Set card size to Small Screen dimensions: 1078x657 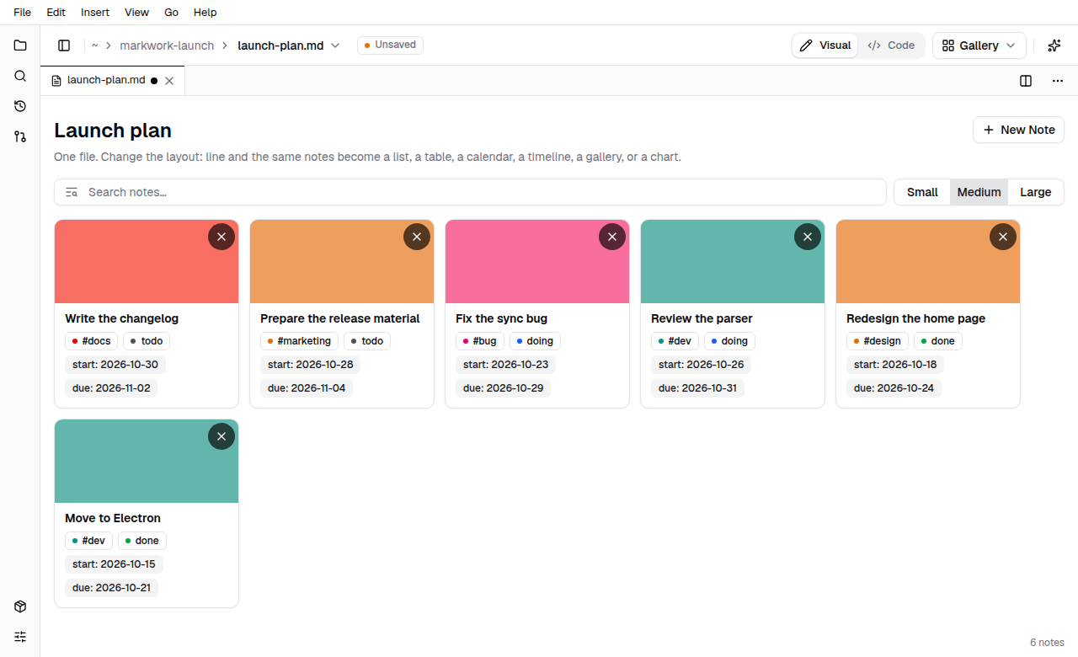922,192
